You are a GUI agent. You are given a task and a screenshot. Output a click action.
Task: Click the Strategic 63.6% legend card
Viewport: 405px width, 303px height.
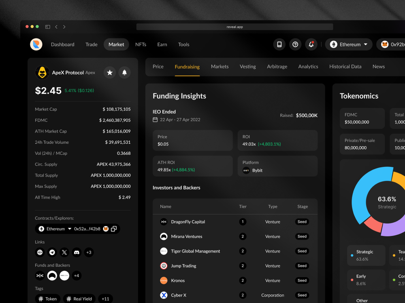[366, 255]
